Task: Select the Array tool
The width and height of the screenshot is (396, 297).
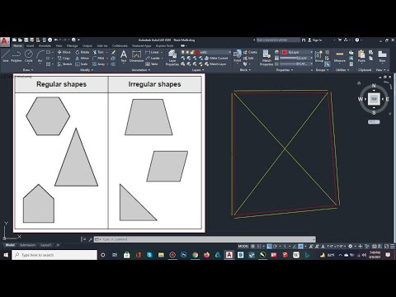Action: [99, 64]
